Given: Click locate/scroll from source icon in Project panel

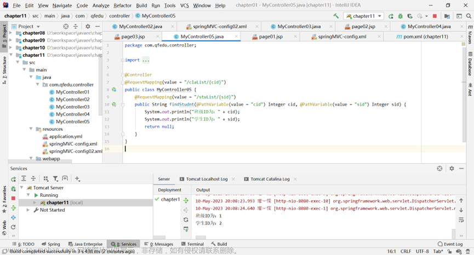Looking at the screenshot, I should click(x=66, y=26).
